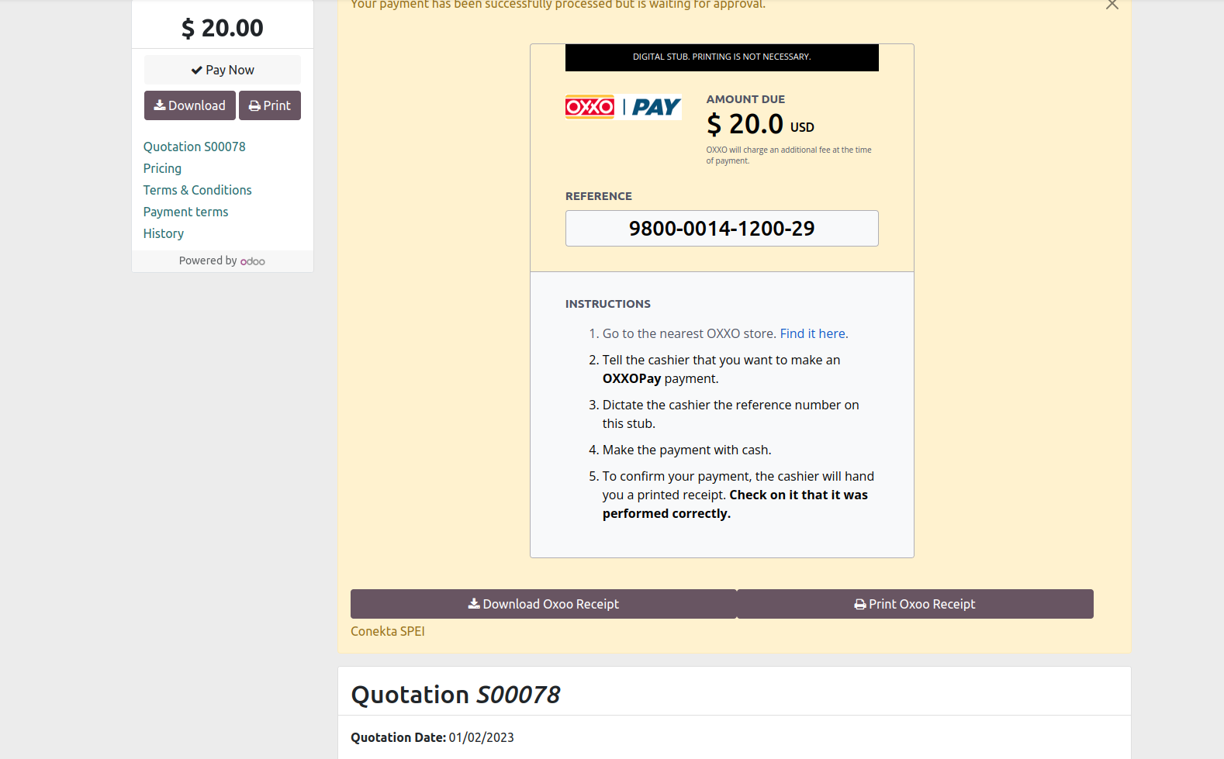This screenshot has width=1224, height=759.
Task: Click the digital stub notice banner
Action: (x=722, y=57)
